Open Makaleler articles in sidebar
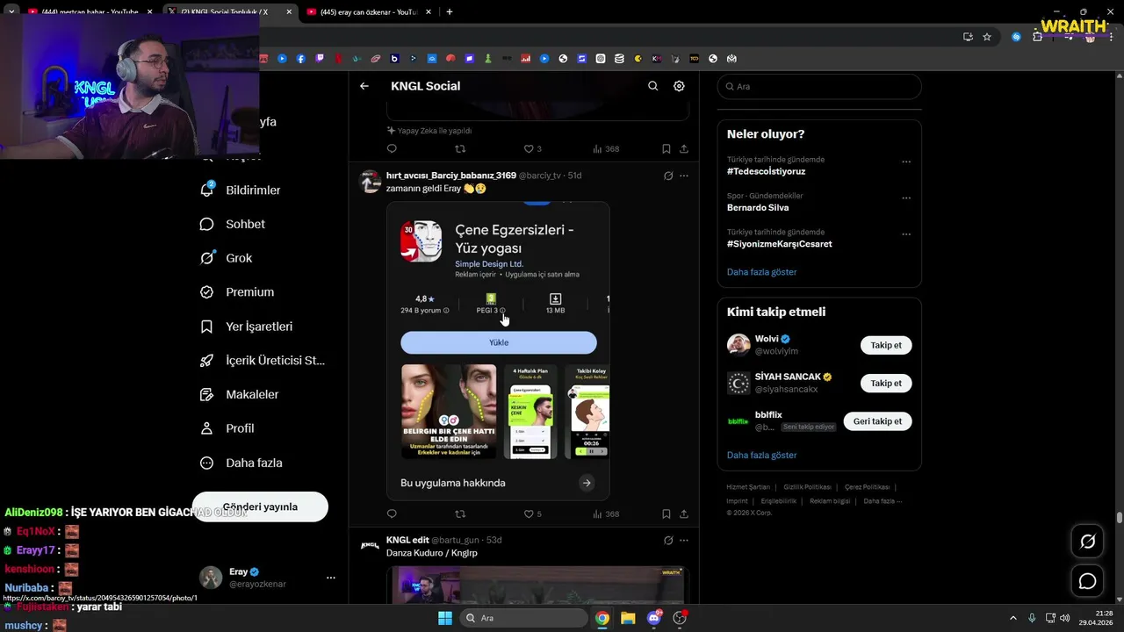 tap(240, 395)
